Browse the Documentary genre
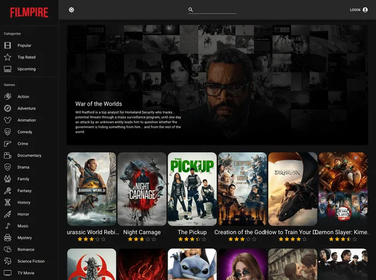Viewport: 376px width, 280px height. pyautogui.click(x=30, y=155)
